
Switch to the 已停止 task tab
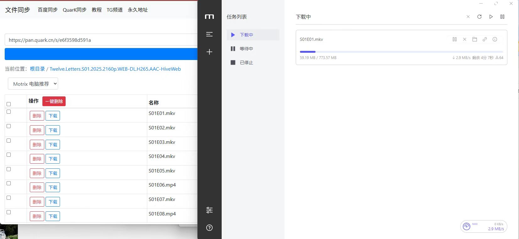coord(246,62)
